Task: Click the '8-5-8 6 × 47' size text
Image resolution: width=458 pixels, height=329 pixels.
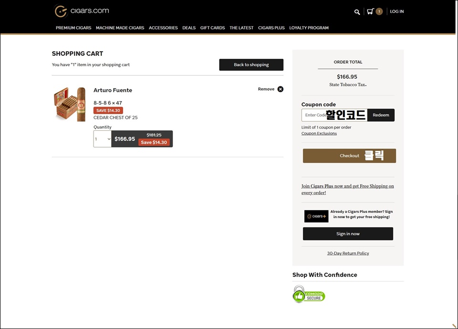Action: click(108, 103)
